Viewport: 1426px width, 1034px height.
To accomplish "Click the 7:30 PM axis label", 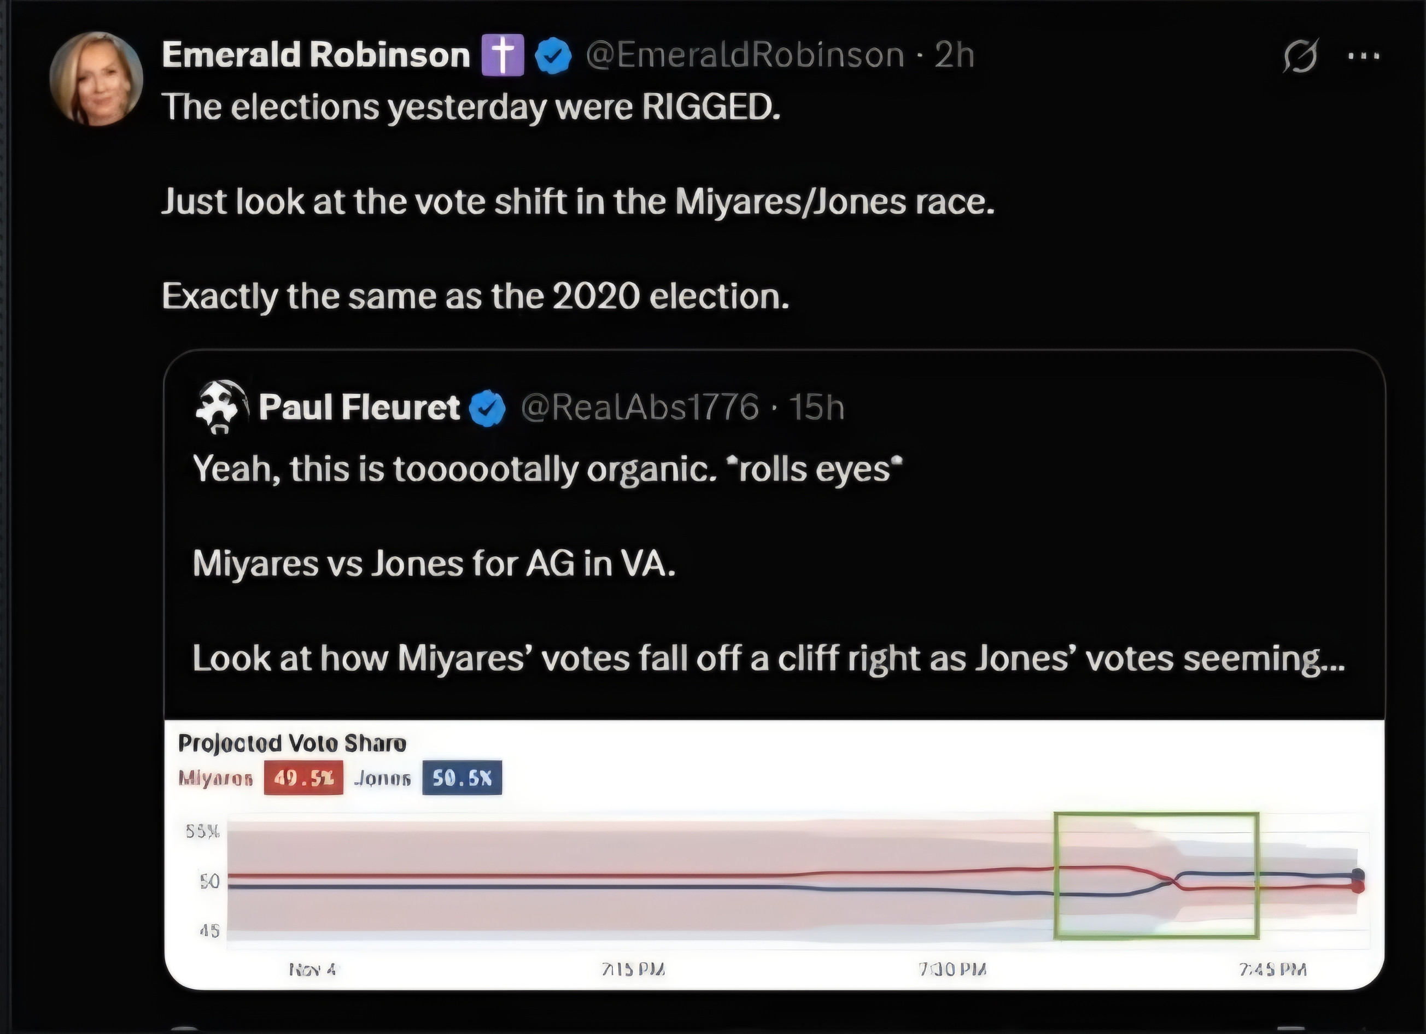I will click(952, 970).
